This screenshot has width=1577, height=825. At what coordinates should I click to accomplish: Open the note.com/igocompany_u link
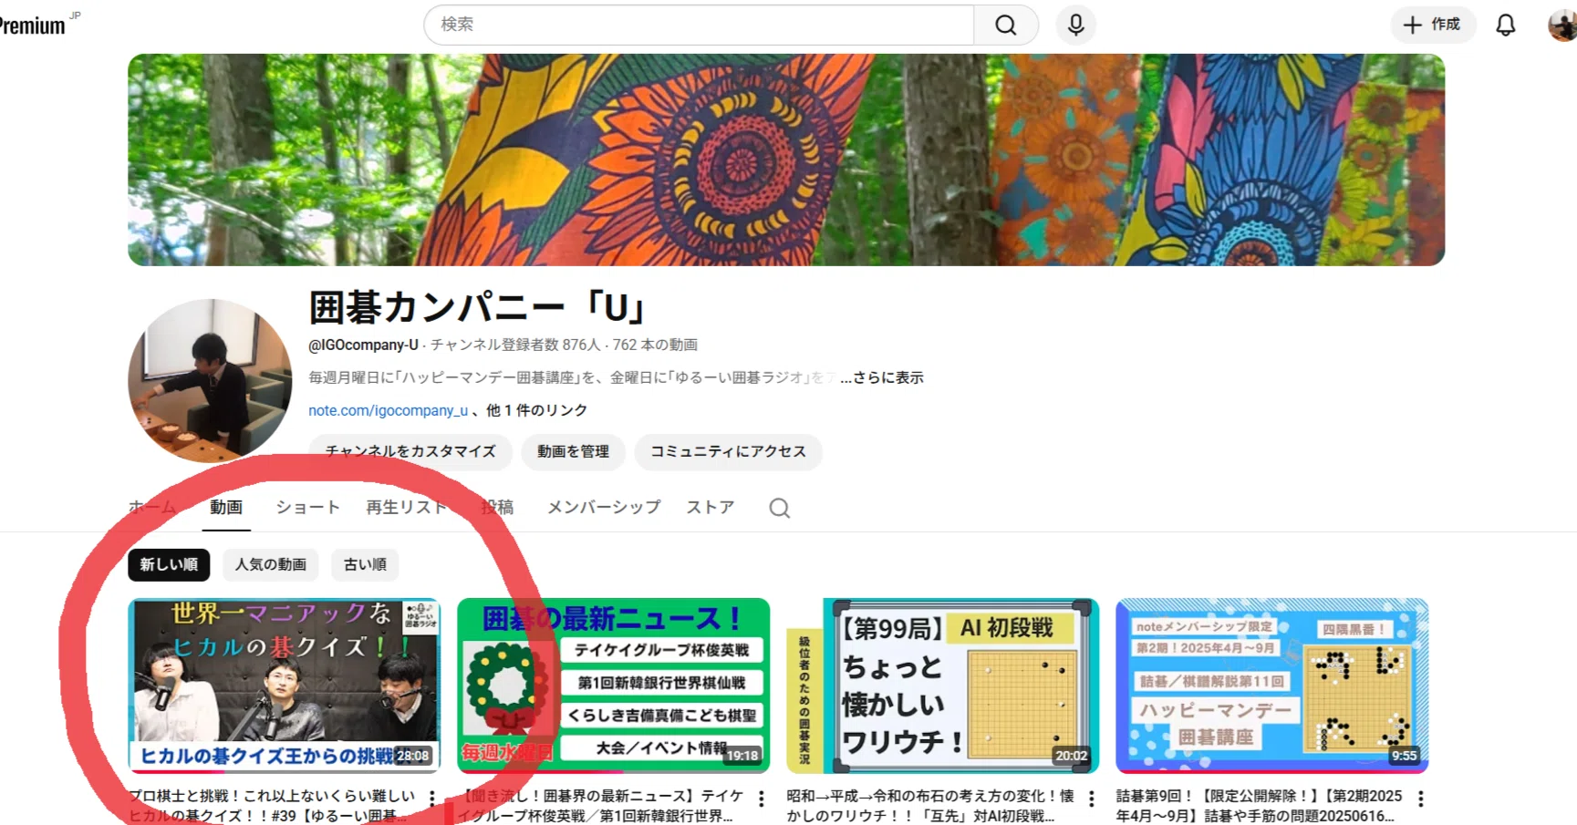click(388, 410)
